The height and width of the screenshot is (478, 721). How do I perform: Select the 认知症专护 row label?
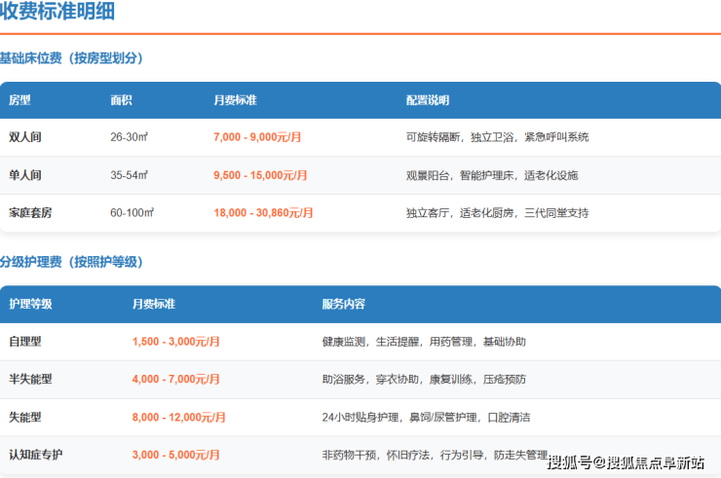tap(35, 455)
